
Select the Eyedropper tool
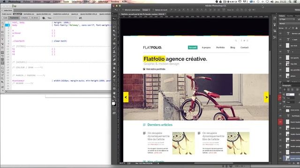[114, 39]
